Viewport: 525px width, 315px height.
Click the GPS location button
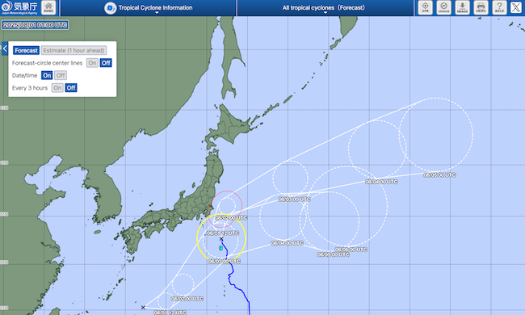pyautogui.click(x=425, y=7)
